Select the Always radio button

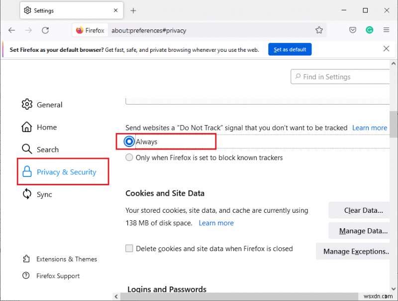coord(129,142)
